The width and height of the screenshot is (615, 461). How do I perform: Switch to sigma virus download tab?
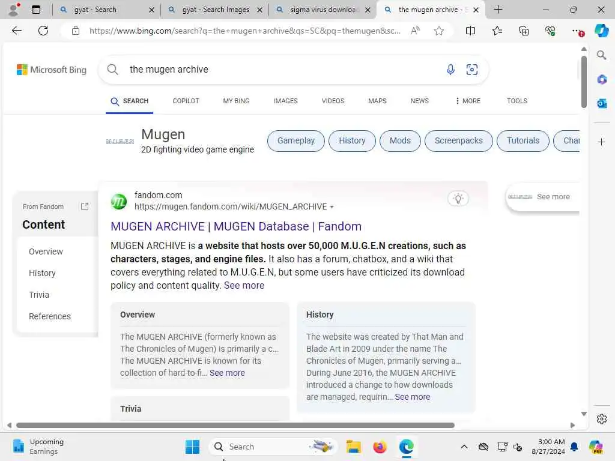pyautogui.click(x=323, y=10)
